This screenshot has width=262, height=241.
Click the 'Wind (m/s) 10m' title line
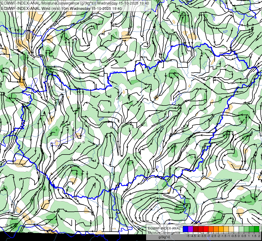tap(61, 9)
